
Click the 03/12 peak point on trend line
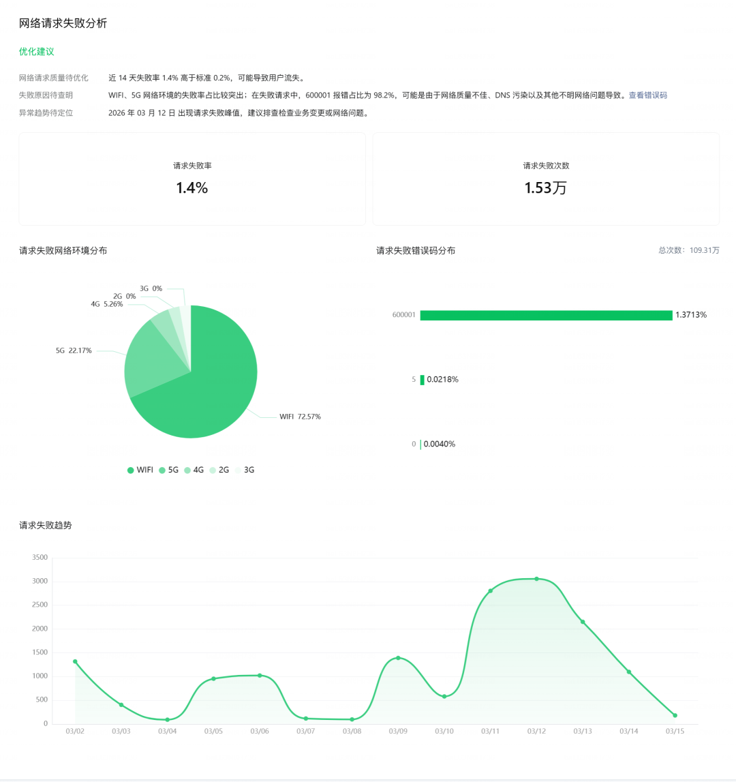tap(536, 579)
